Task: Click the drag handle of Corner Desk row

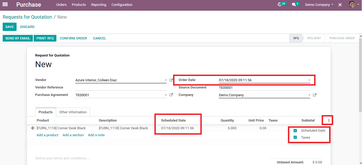Action: point(33,128)
